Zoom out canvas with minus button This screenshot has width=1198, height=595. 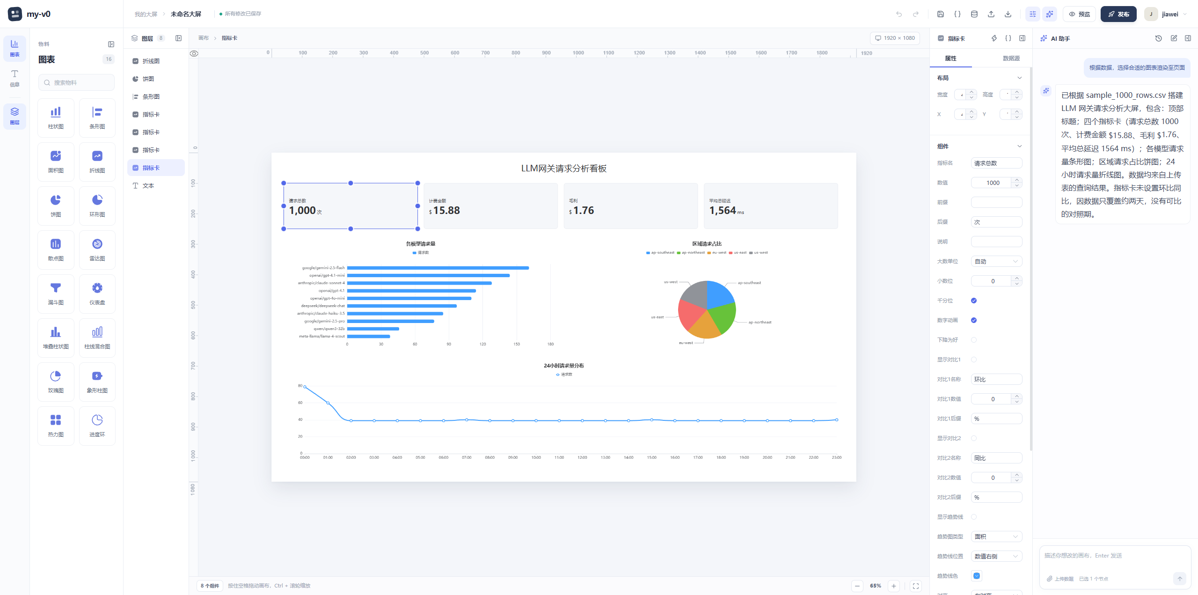[x=857, y=586]
